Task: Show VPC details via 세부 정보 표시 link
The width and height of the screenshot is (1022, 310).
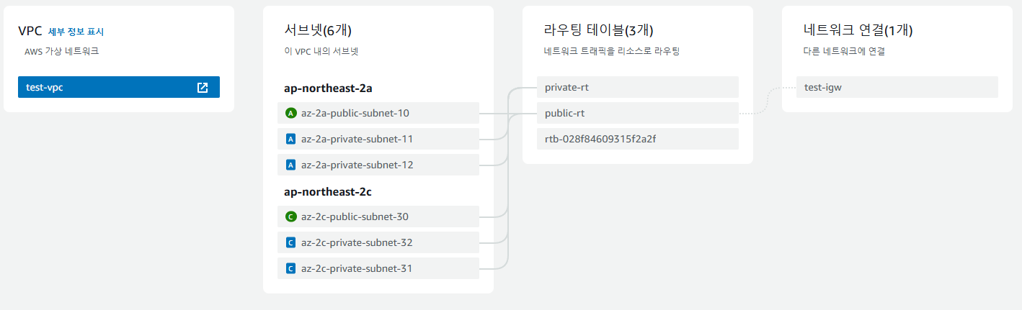Action: coord(76,32)
